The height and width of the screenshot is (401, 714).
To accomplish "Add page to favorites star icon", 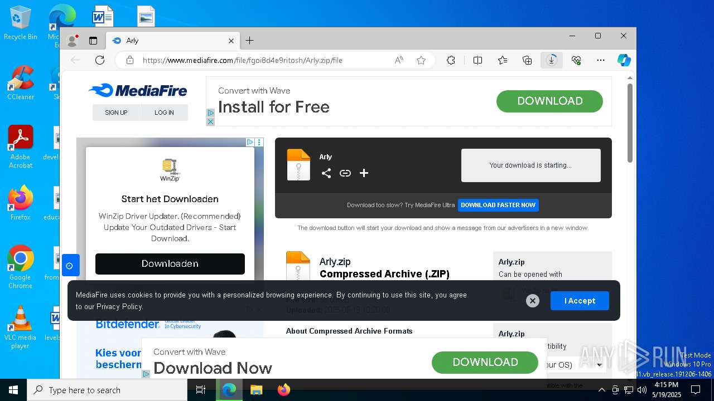I will pos(421,60).
